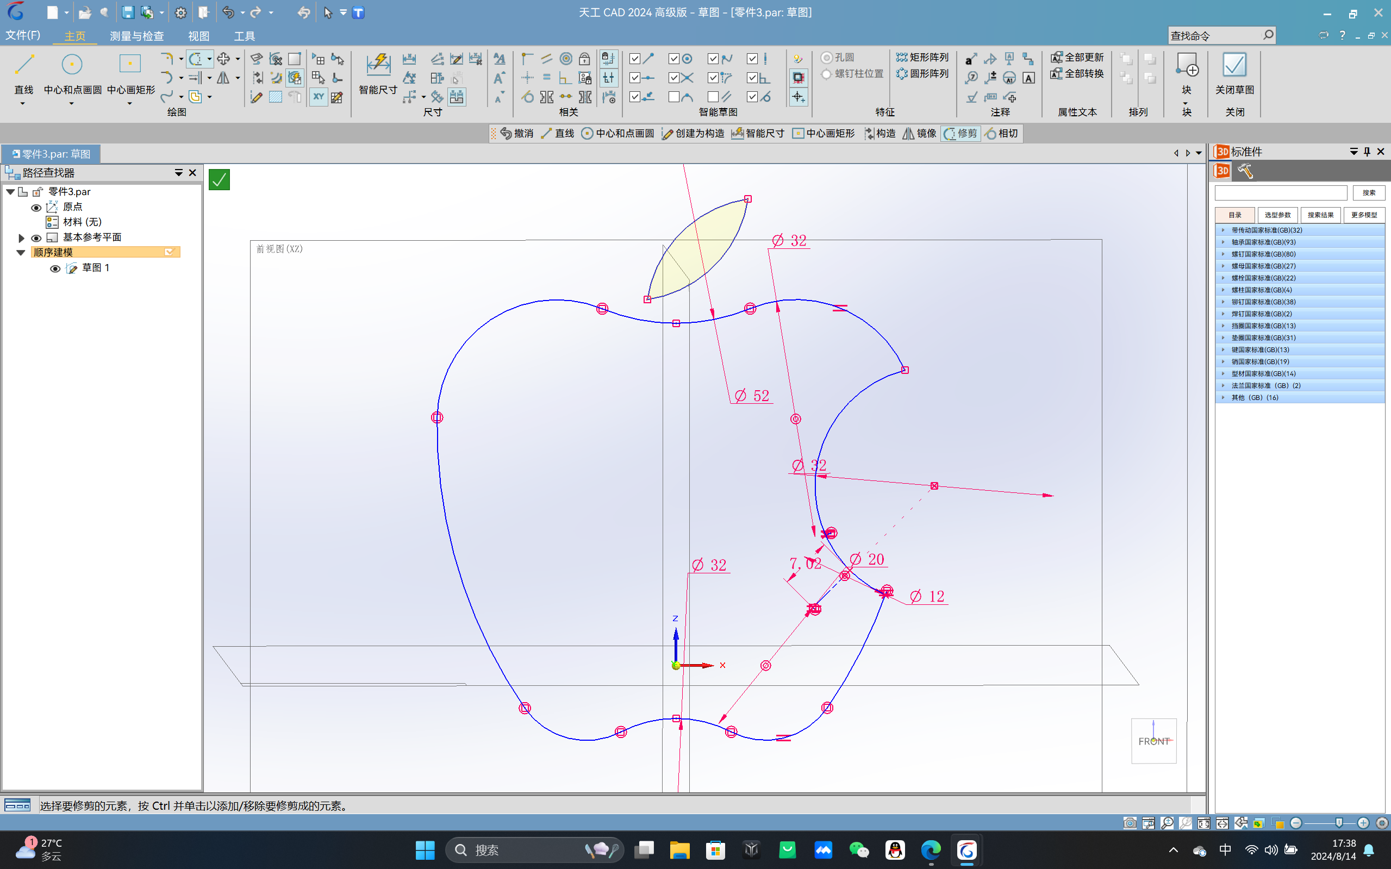This screenshot has height=869, width=1391.
Task: Click the hammer tool icon in 标准件 panel
Action: 1245,171
